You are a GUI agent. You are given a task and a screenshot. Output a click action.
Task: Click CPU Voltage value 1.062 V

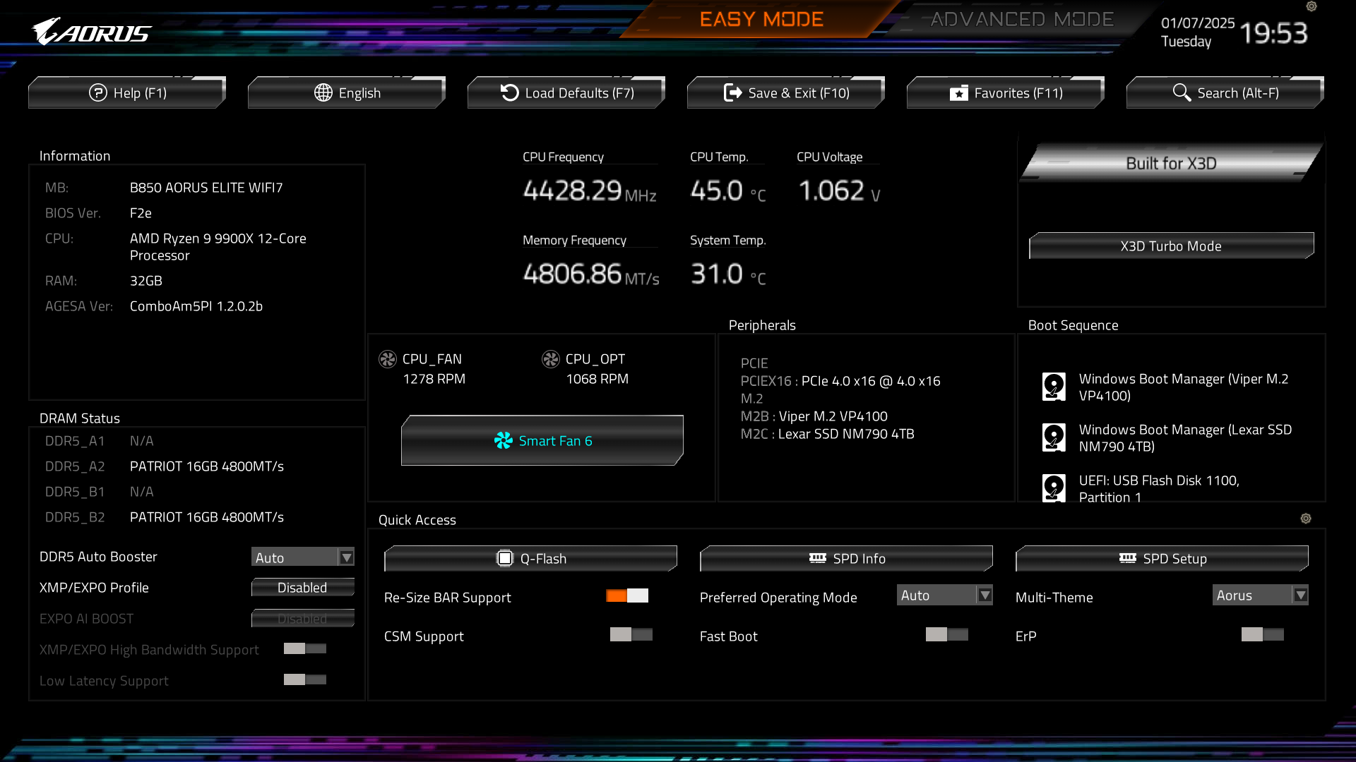coord(840,190)
